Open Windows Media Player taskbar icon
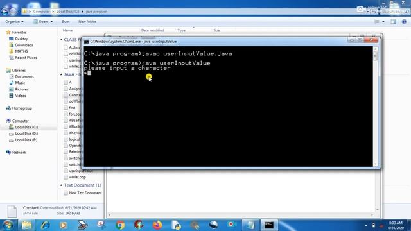 click(63, 225)
